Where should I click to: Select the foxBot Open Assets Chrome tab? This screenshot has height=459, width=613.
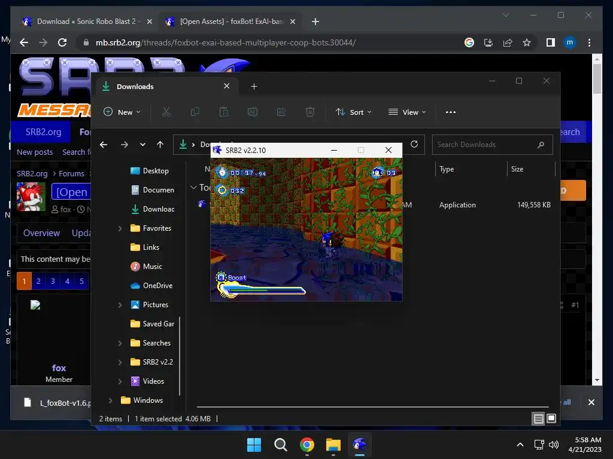tap(230, 22)
